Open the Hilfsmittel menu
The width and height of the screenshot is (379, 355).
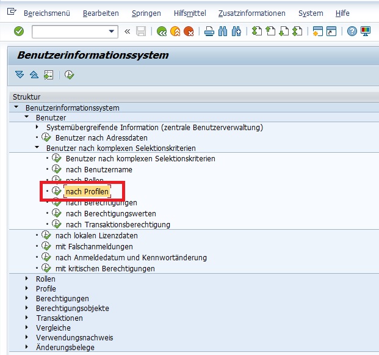click(x=190, y=13)
